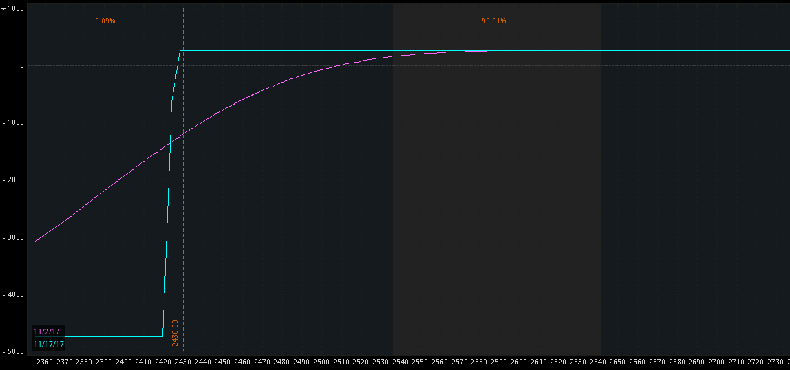Click the 2470 price on the horizontal axis
790x370 pixels.
pyautogui.click(x=262, y=362)
